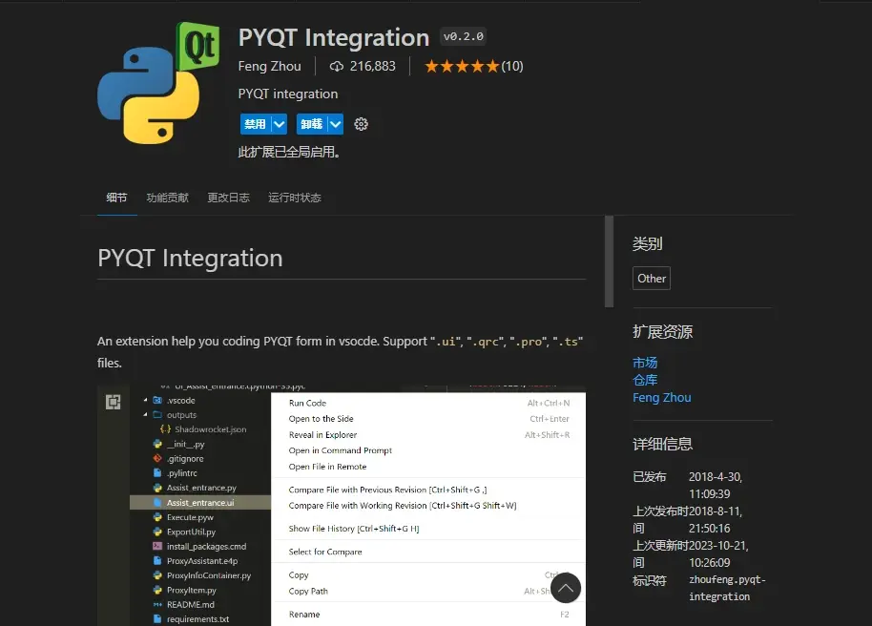This screenshot has width=872, height=626.
Task: Choose Select for Compare
Action: (428, 552)
